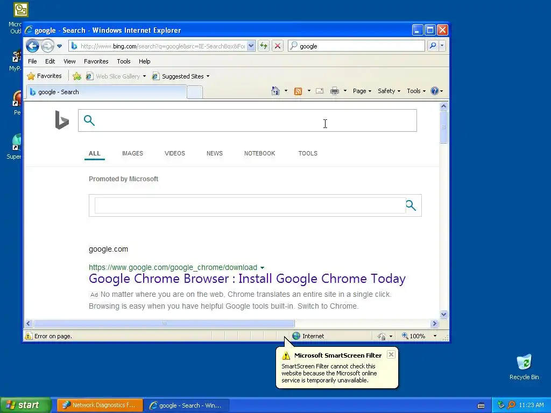Screen dimensions: 551x413
Task: Click the magnifier search button in toolbar
Action: click(433, 46)
